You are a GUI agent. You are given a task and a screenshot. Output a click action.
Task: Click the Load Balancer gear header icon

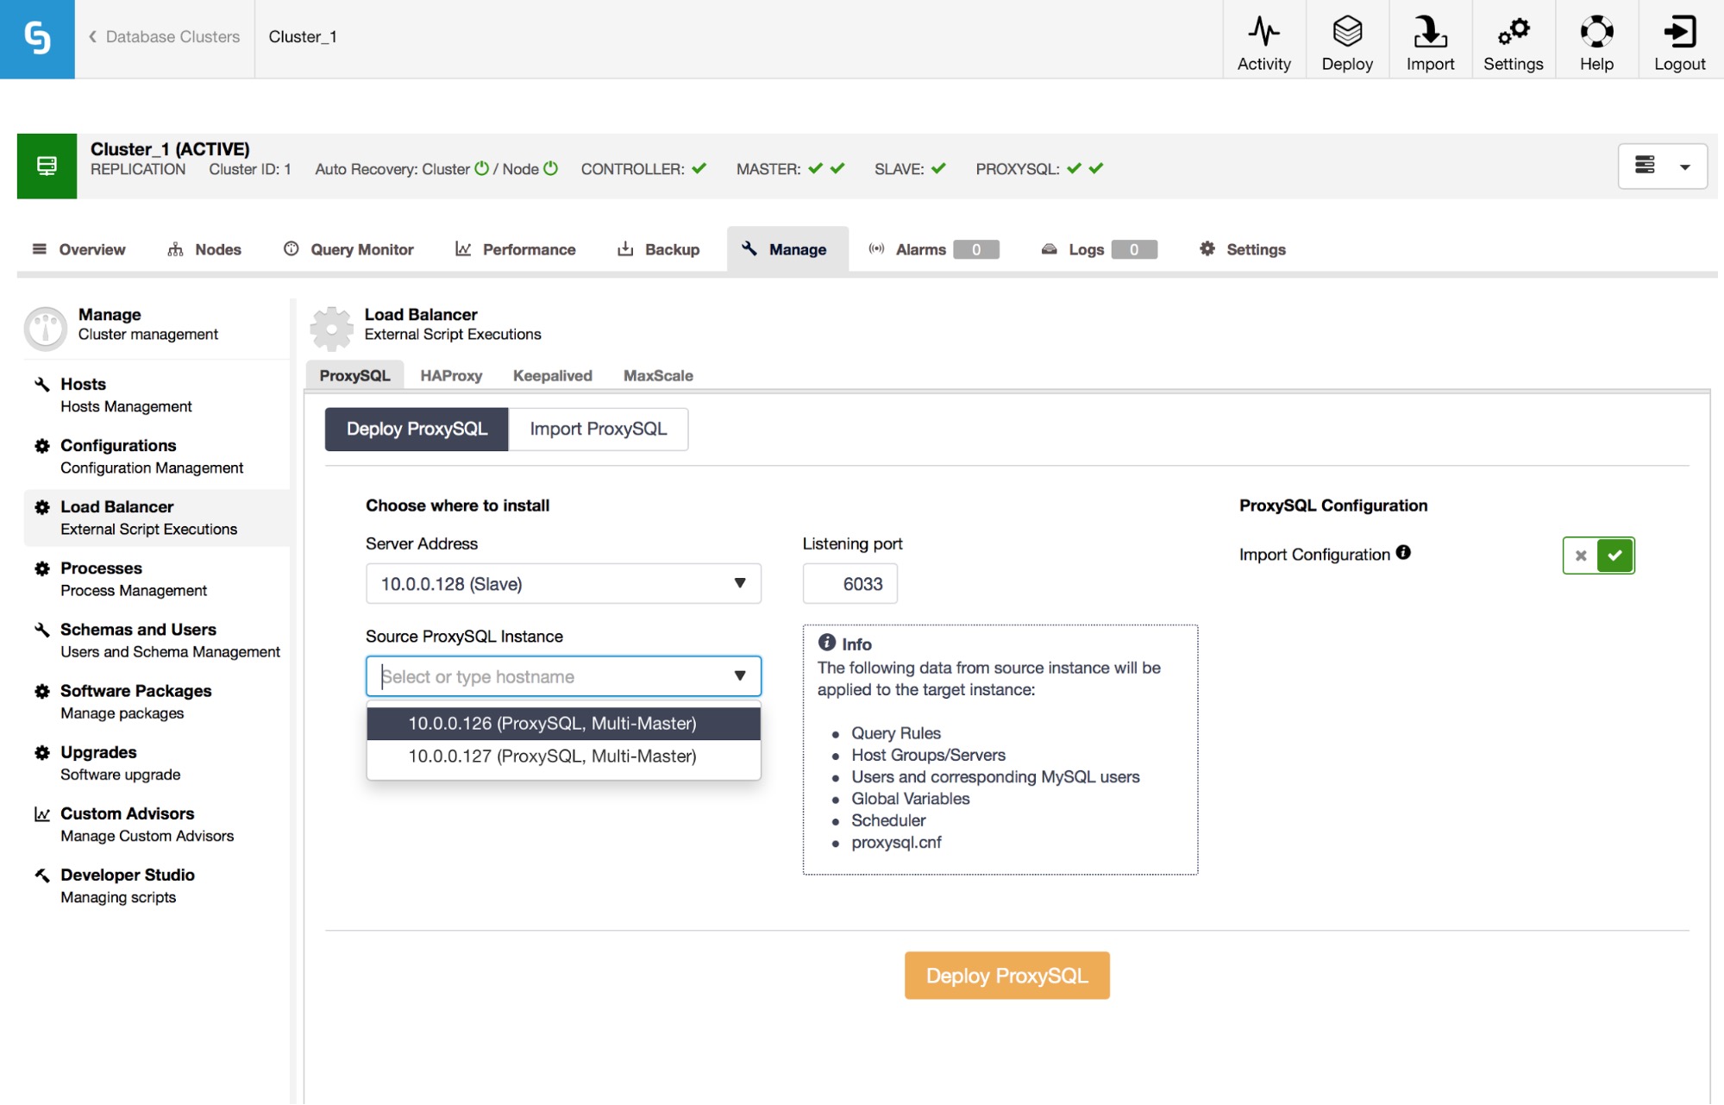tap(332, 327)
